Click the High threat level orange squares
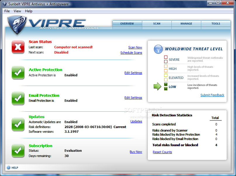Screen dimensions: 236x176 pyautogui.click(x=166, y=68)
